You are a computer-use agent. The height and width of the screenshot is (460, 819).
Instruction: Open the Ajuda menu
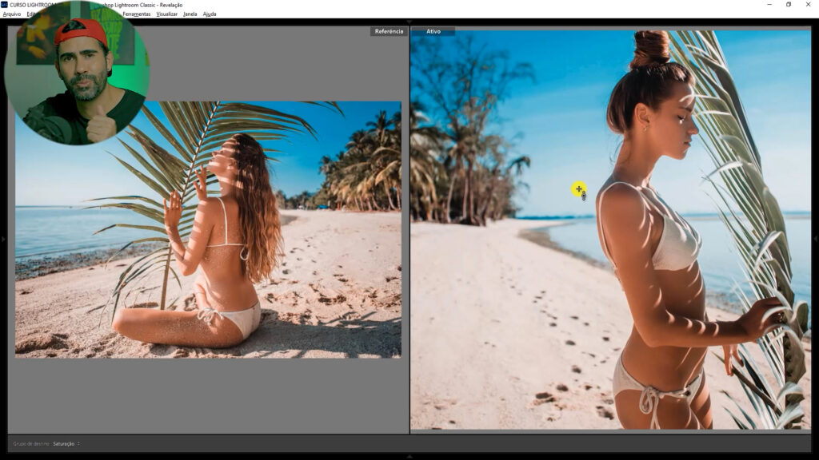(x=210, y=14)
